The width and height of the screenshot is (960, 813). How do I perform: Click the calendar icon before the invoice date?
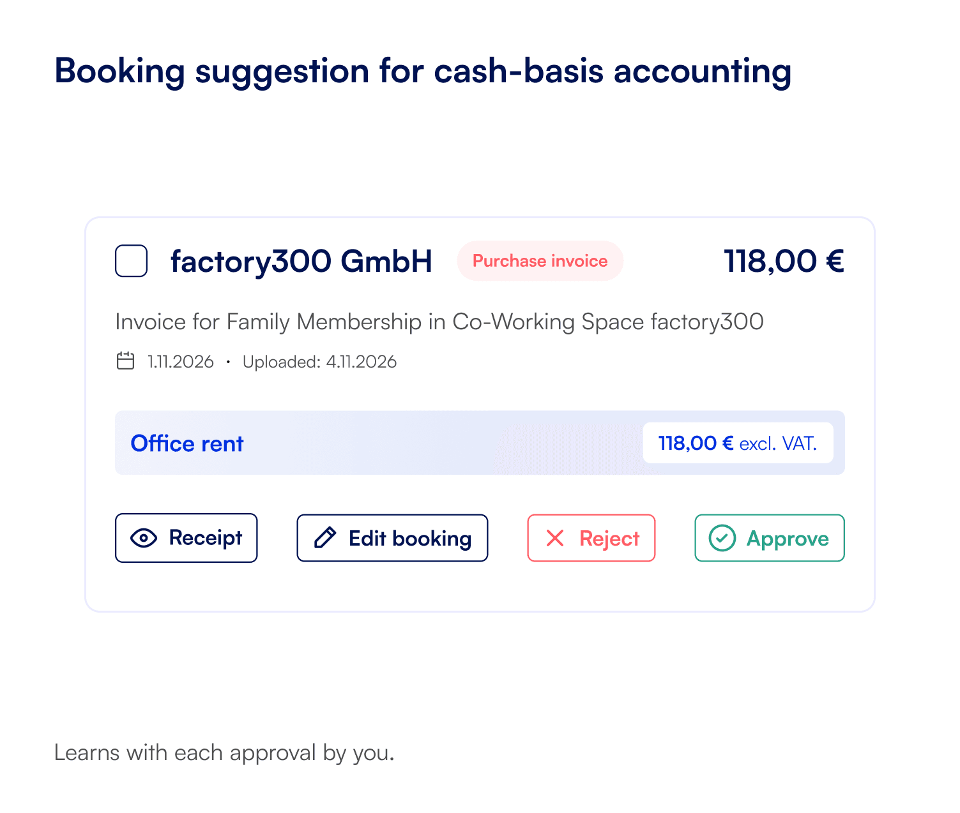[x=125, y=361]
